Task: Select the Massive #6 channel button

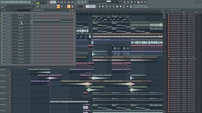Action: 21,15
